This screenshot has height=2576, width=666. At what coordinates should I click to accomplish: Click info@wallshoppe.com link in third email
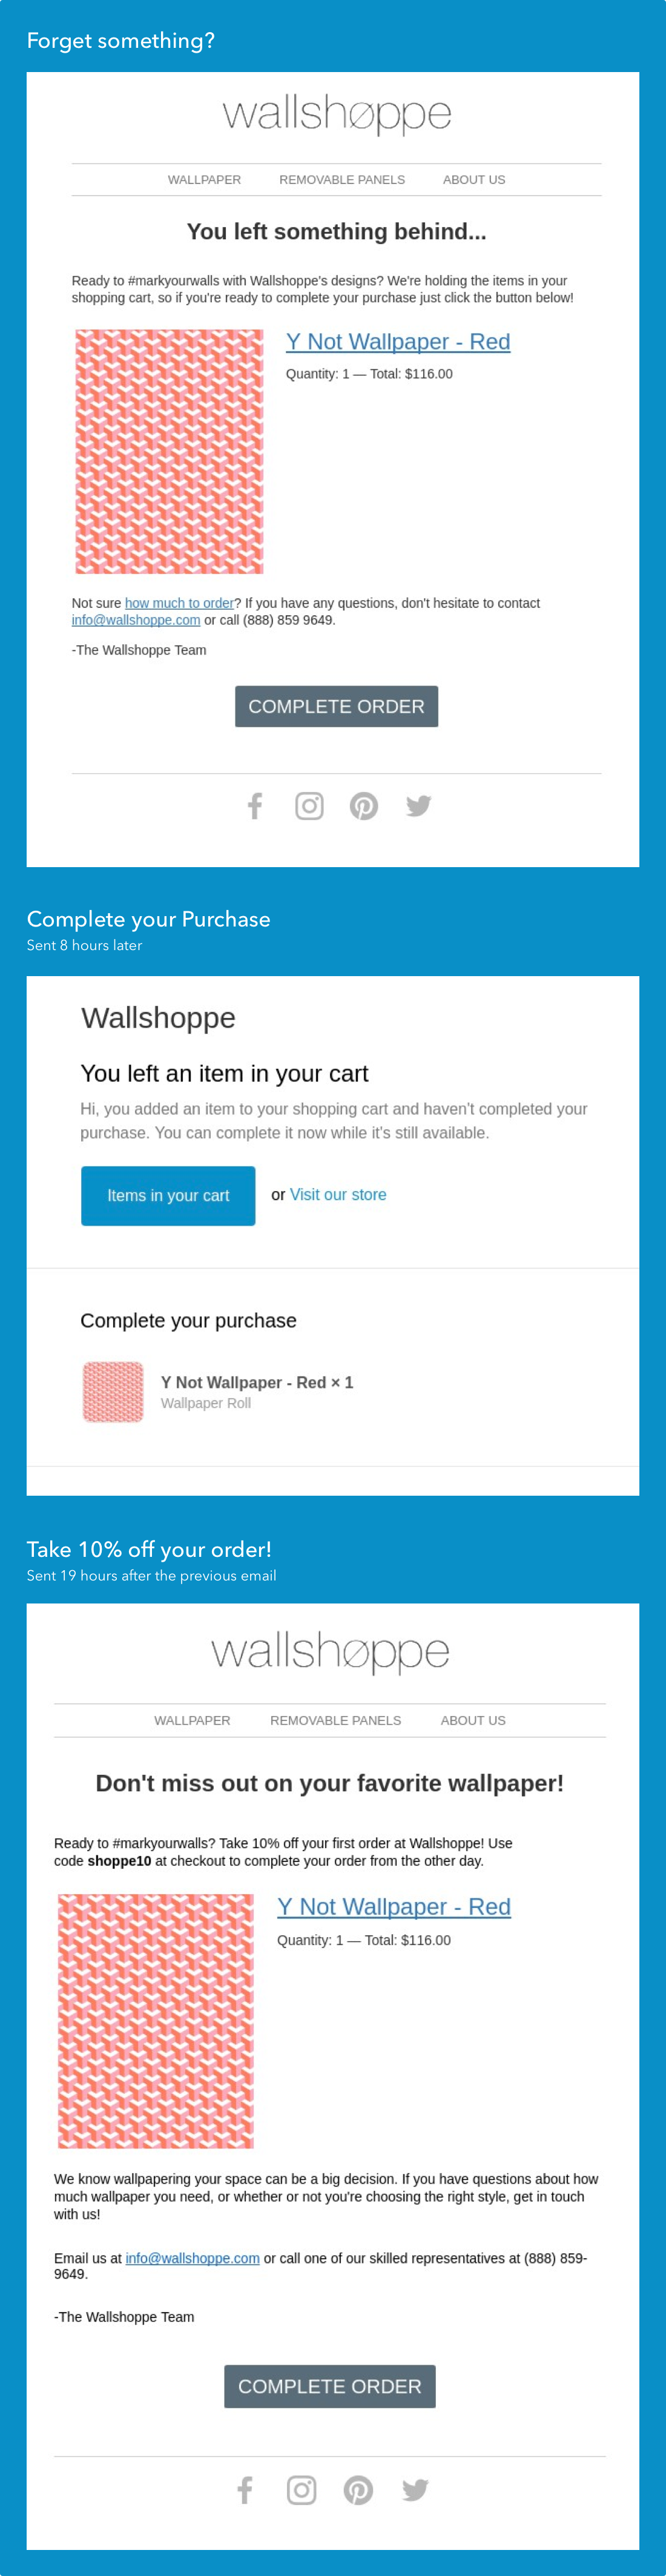pos(192,2258)
